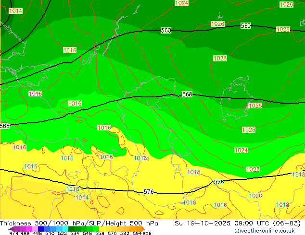Click the legend value '522'
Image resolution: width=305 pixels, height=235 pixels.
coord(62,233)
